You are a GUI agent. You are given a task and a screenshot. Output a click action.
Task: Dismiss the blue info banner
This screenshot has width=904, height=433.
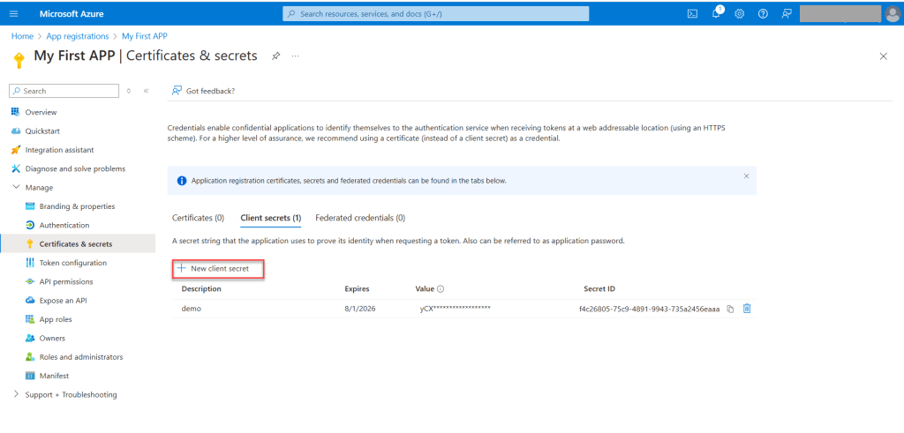[746, 176]
